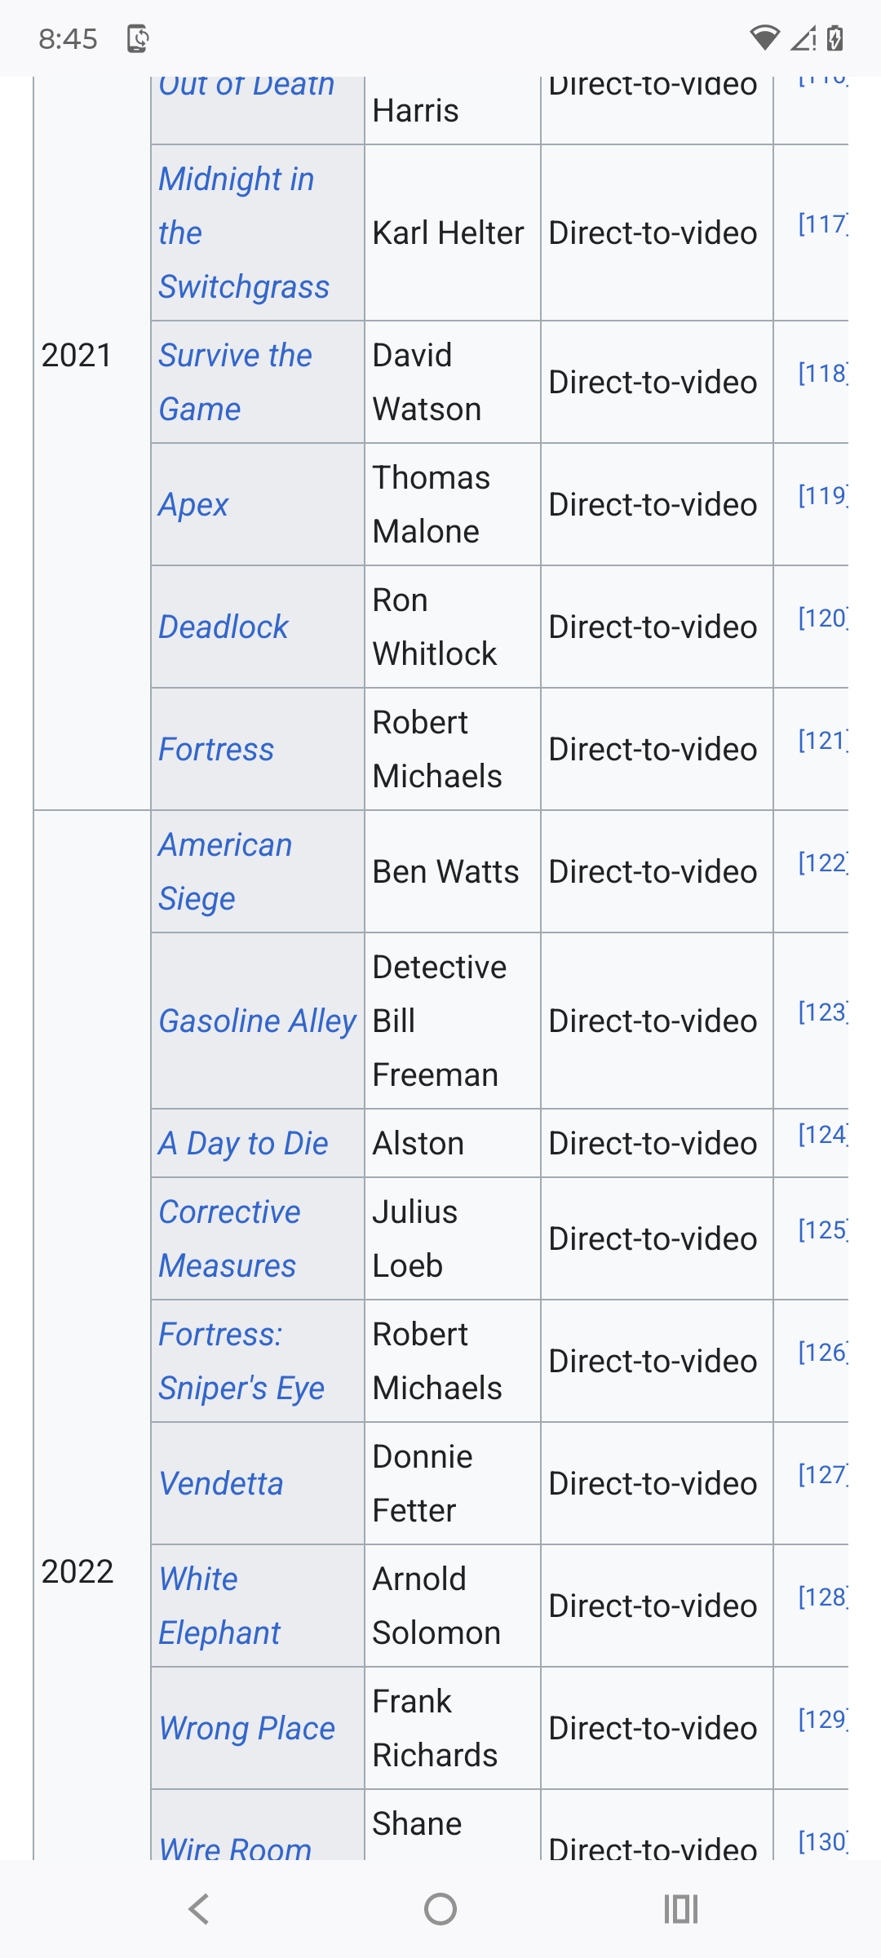Viewport: 881px width, 1958px height.
Task: Open the Midnight in the Switchgrass link
Action: (x=244, y=233)
